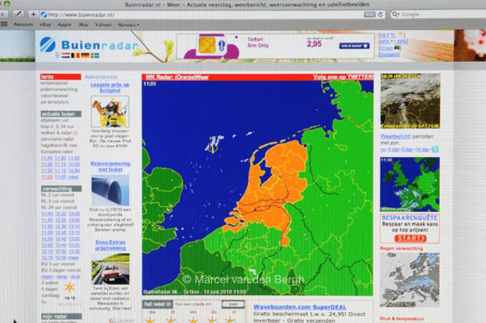Image resolution: width=486 pixels, height=323 pixels.
Task: Click the Schiphol shopping ad image
Action: [x=110, y=112]
